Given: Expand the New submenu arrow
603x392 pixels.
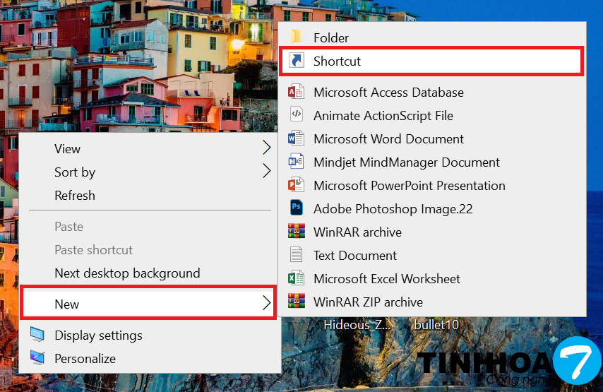Looking at the screenshot, I should (x=266, y=304).
